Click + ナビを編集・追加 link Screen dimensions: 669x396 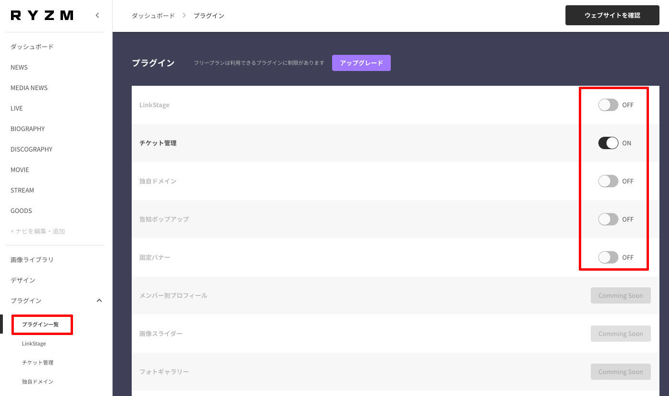(x=38, y=231)
